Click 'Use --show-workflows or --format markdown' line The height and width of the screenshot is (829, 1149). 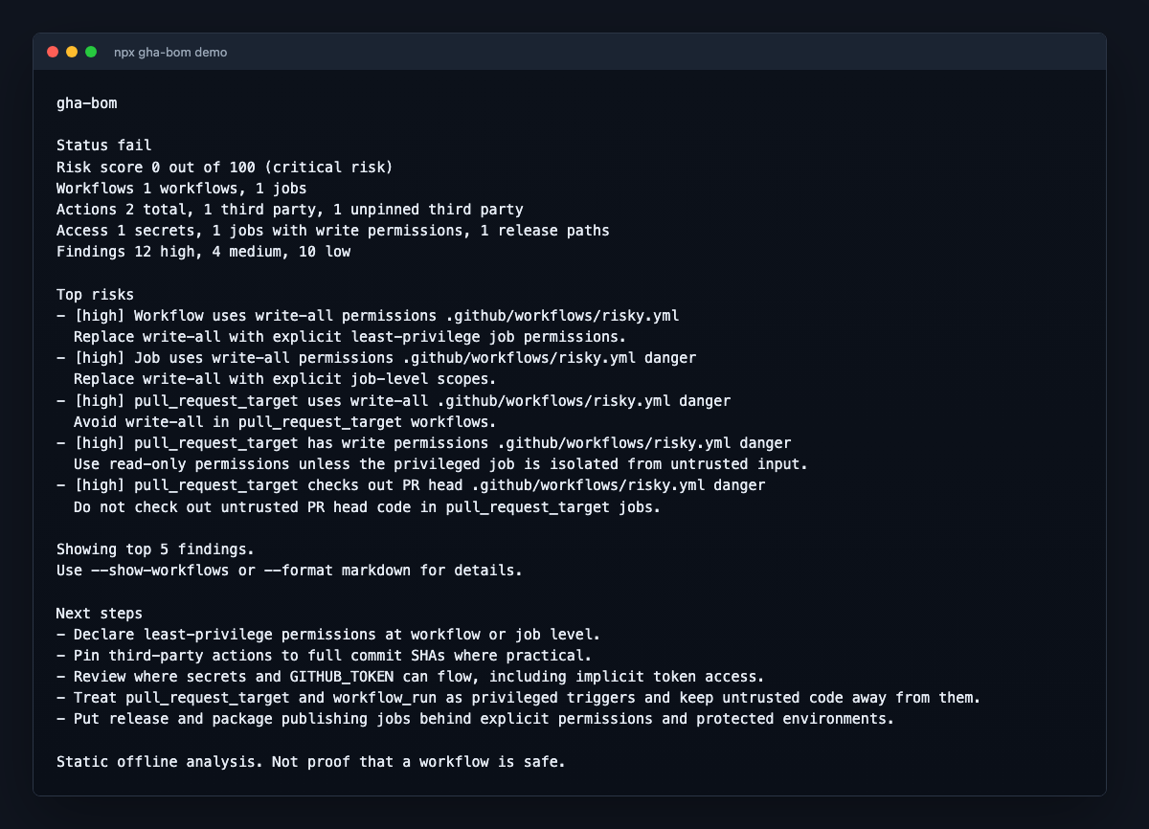[x=290, y=570]
